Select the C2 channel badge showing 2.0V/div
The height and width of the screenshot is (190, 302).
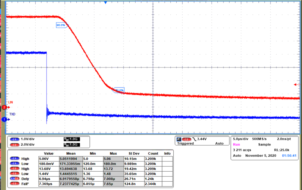coord(15,145)
